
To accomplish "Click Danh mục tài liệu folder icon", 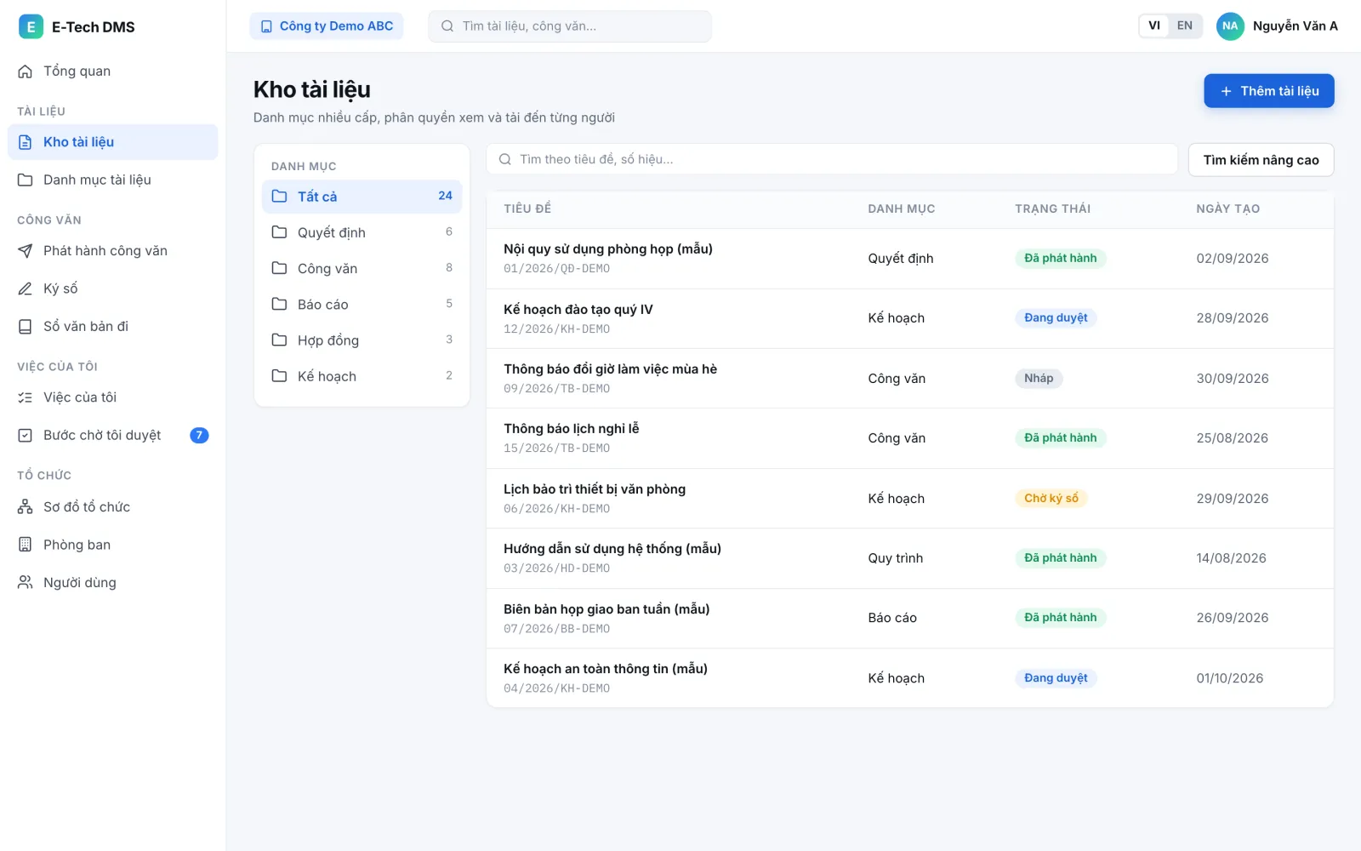I will [26, 180].
